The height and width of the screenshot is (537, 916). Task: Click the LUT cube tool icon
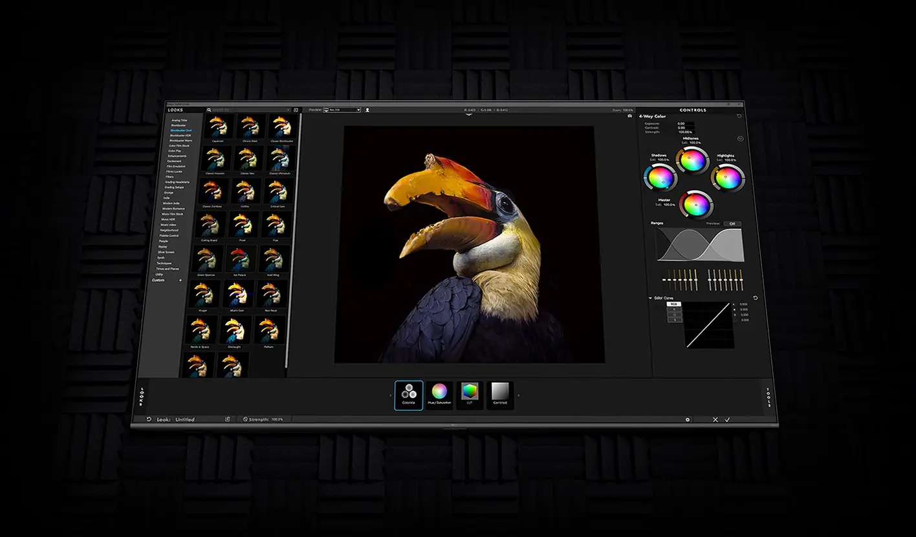[x=470, y=394]
